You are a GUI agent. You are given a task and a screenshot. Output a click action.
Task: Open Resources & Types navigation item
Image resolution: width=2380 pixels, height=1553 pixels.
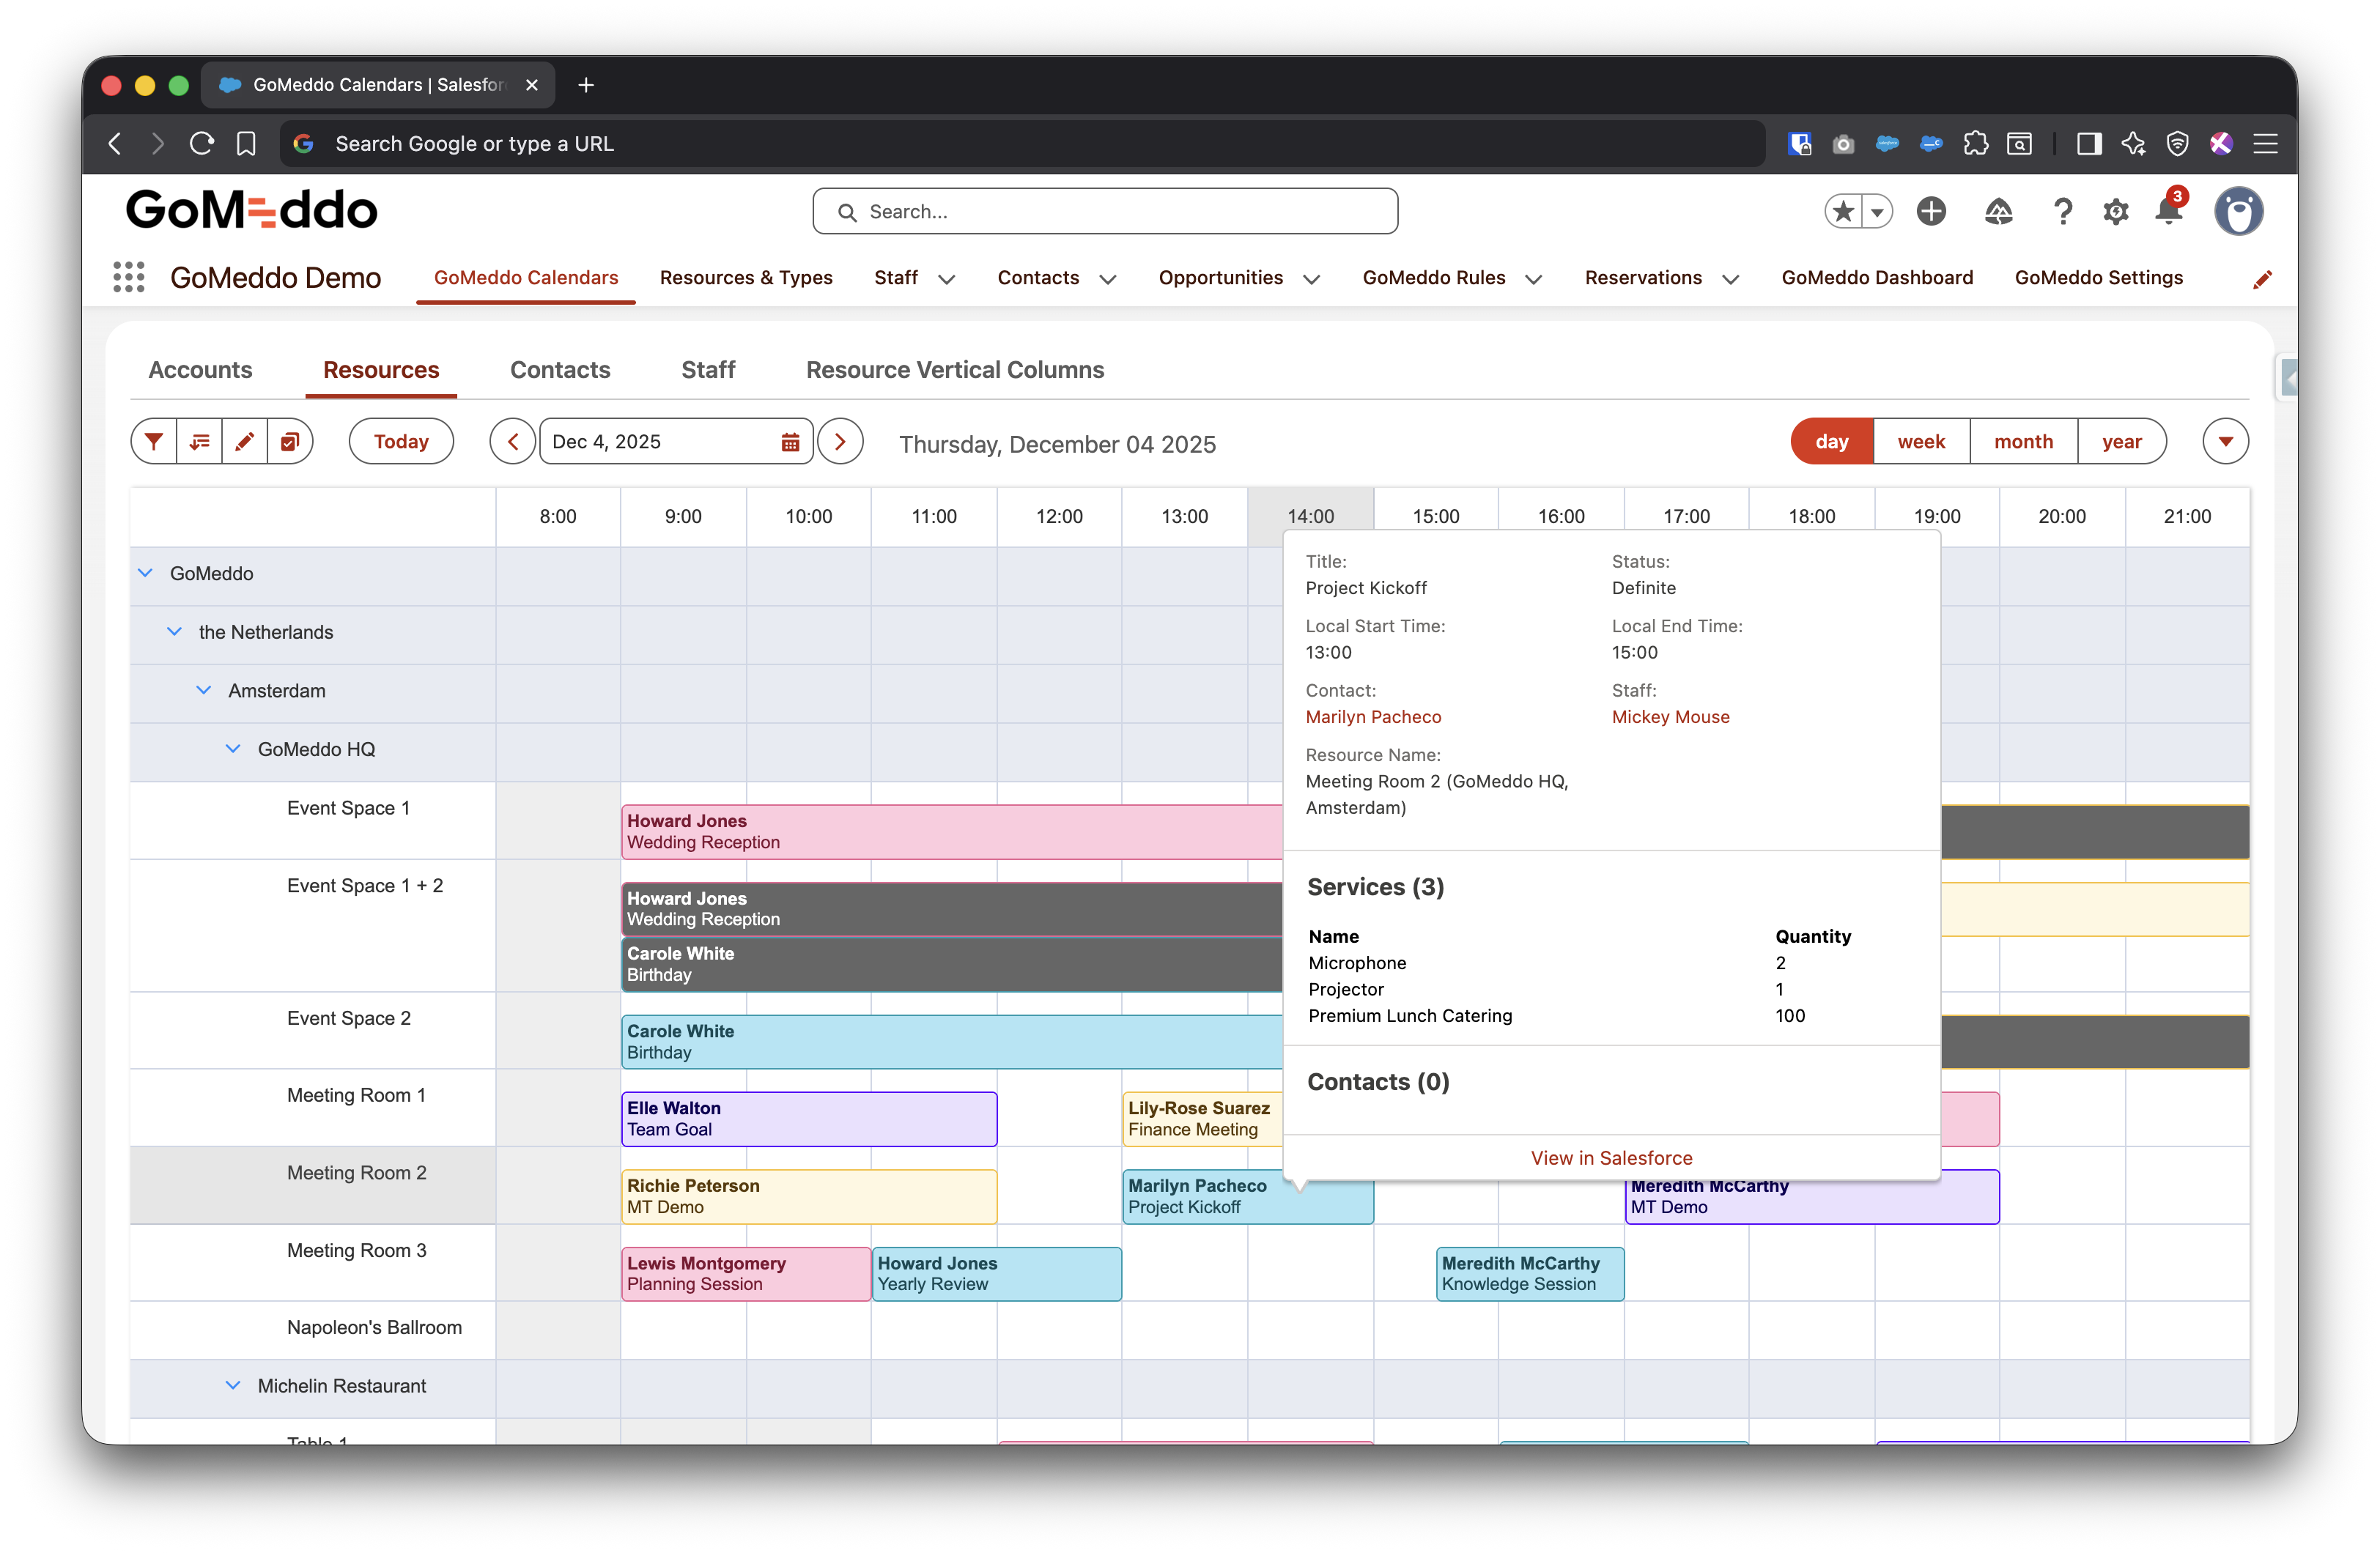tap(745, 277)
